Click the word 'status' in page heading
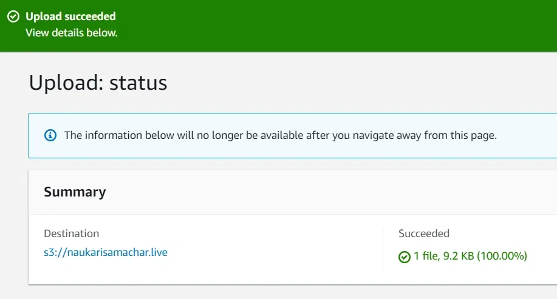The width and height of the screenshot is (557, 299). click(x=138, y=82)
